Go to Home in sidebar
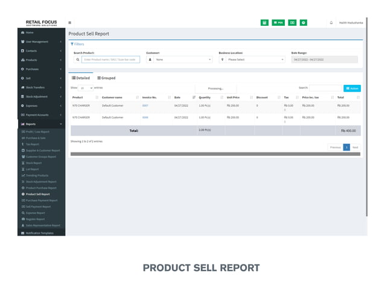Screen dimensions: 385x297 [x=41, y=33]
